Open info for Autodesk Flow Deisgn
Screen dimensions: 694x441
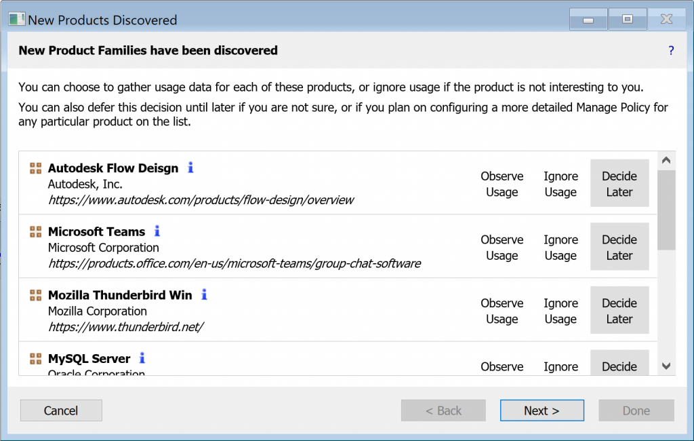point(190,168)
